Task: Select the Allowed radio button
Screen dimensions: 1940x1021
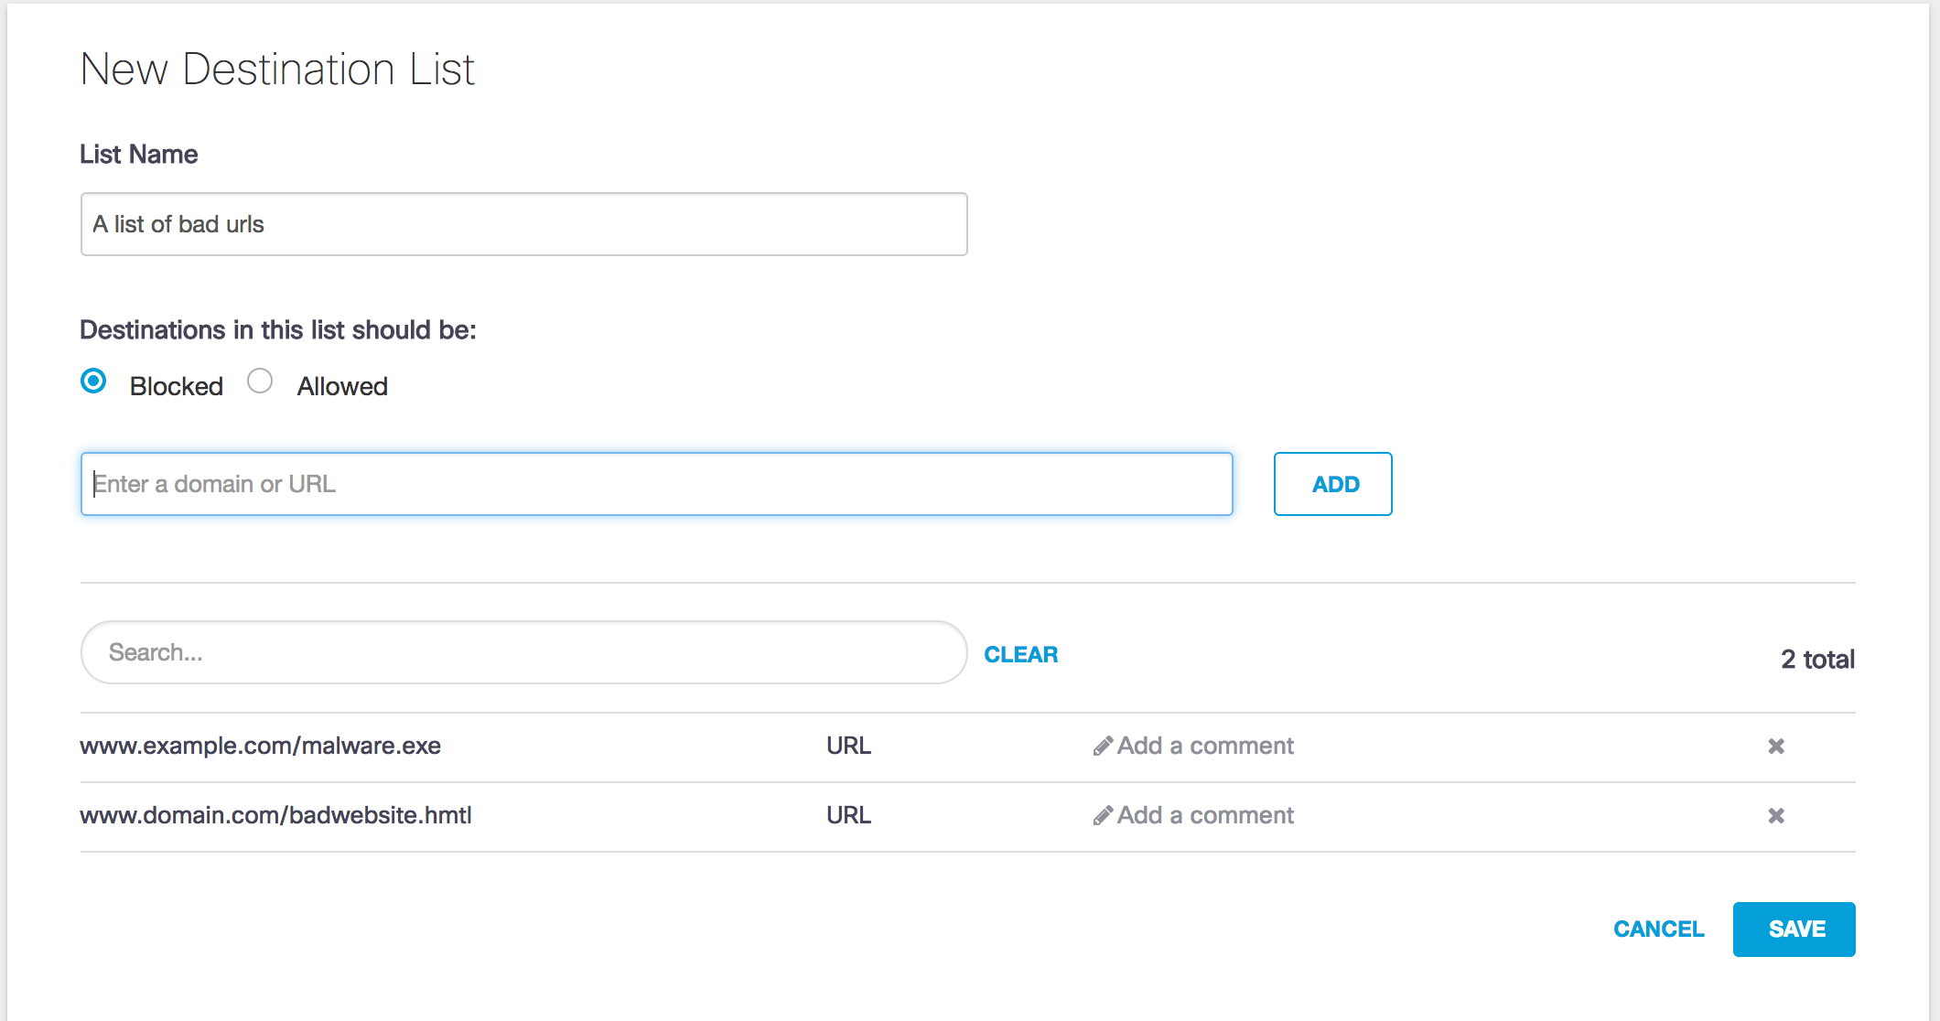Action: (x=262, y=383)
